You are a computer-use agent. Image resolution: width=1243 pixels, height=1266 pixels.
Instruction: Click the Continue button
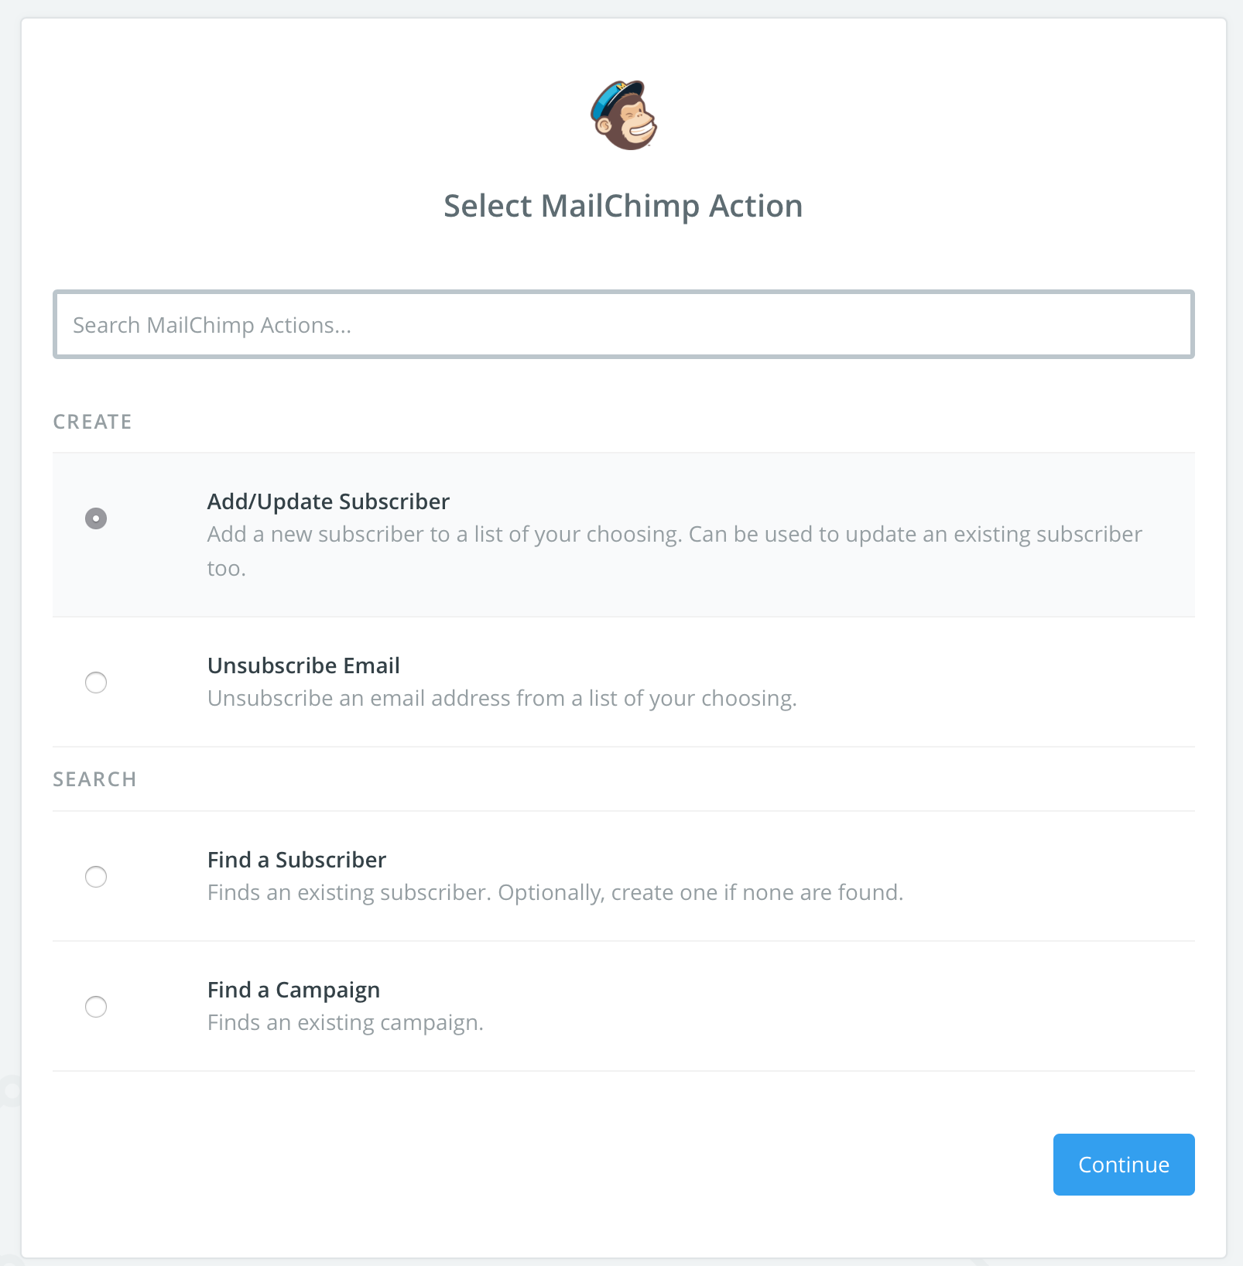[x=1124, y=1165]
